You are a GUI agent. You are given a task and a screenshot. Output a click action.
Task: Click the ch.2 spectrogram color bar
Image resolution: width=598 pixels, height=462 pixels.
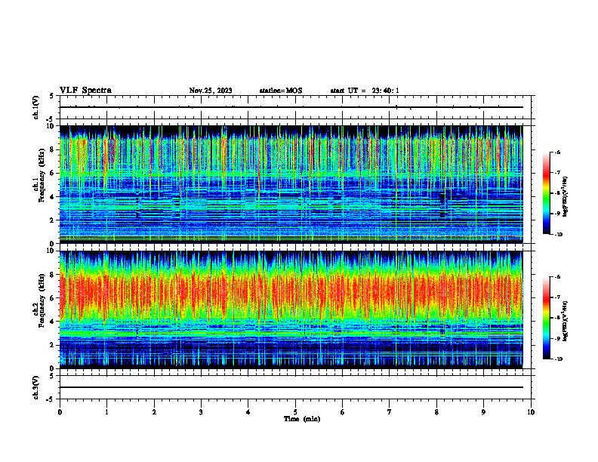point(546,318)
